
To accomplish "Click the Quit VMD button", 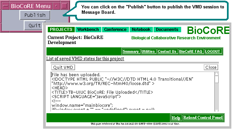I will coord(63,67).
